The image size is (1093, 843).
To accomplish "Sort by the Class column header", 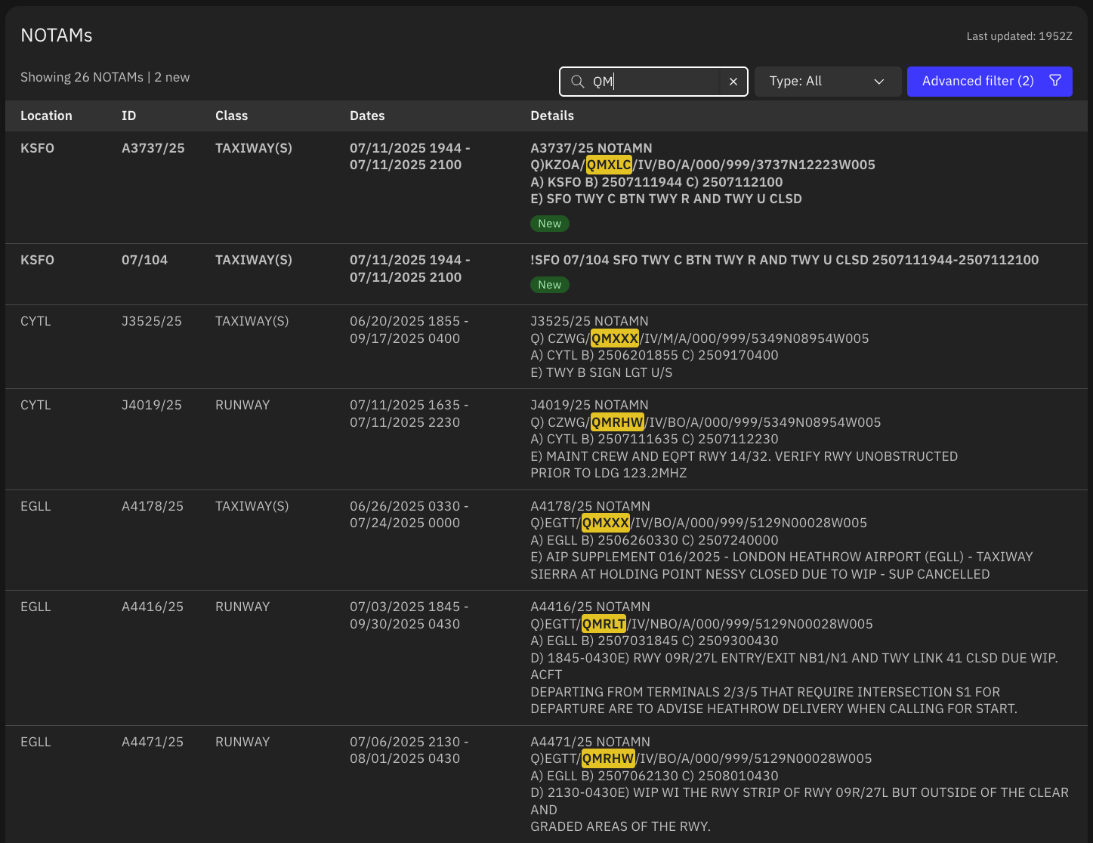I will pyautogui.click(x=231, y=116).
